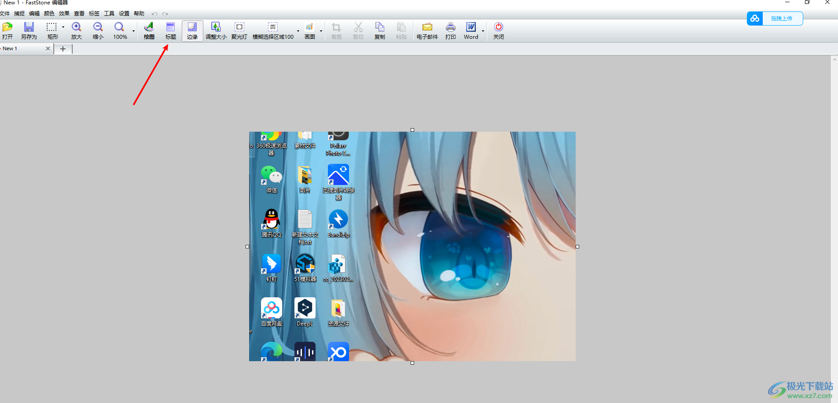Image resolution: width=838 pixels, height=403 pixels.
Task: Click the 51模拟器 label in the captured image
Action: (x=305, y=279)
